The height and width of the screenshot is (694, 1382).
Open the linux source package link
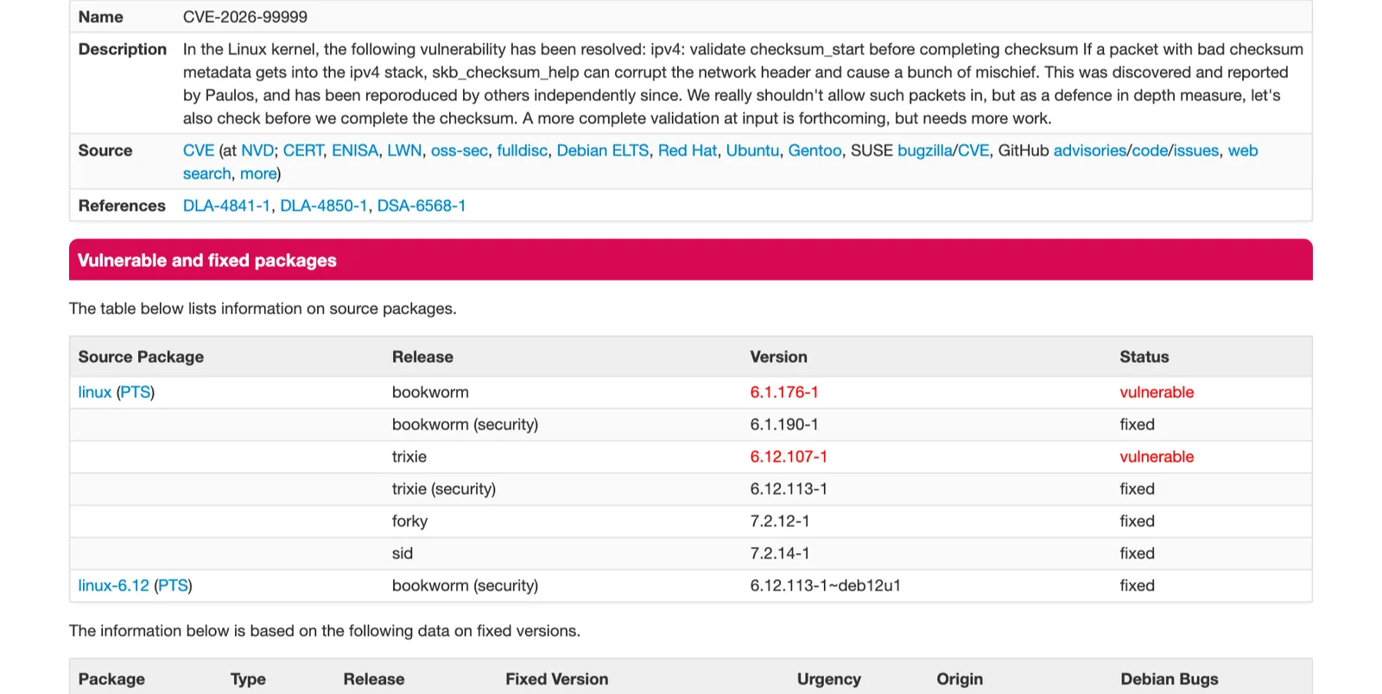95,392
